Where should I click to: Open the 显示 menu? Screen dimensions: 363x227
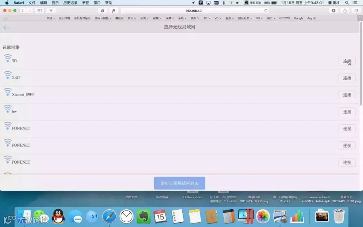coord(55,3)
